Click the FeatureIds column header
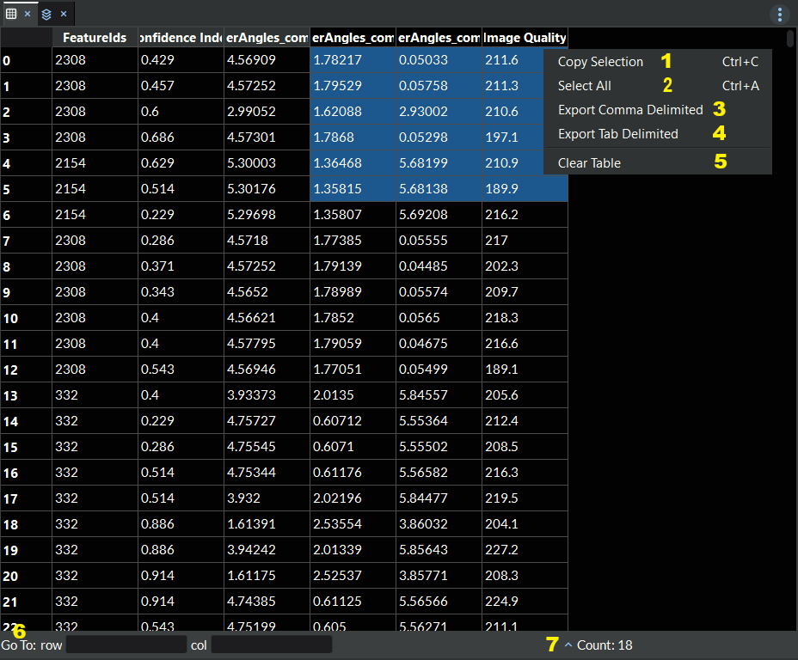 pyautogui.click(x=95, y=38)
